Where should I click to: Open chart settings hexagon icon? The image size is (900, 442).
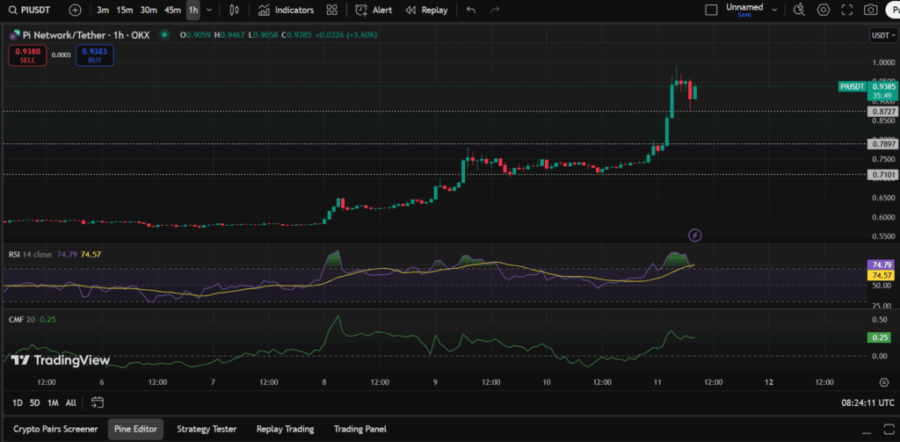824,10
